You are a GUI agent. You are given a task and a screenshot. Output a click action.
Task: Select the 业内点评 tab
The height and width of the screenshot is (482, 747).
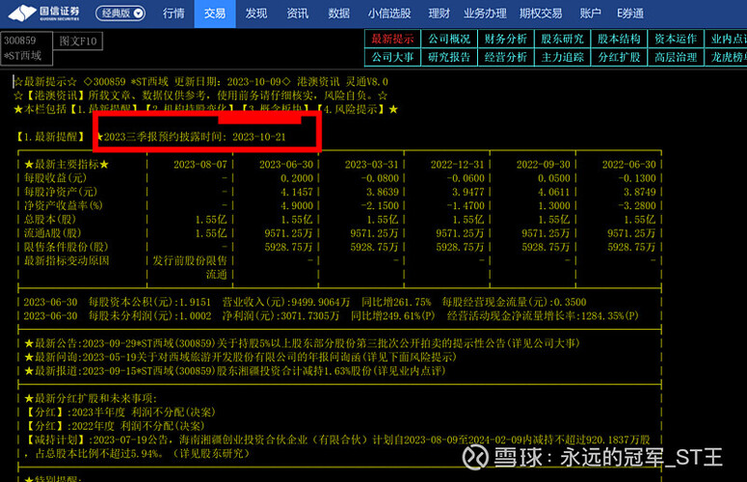[x=726, y=39]
